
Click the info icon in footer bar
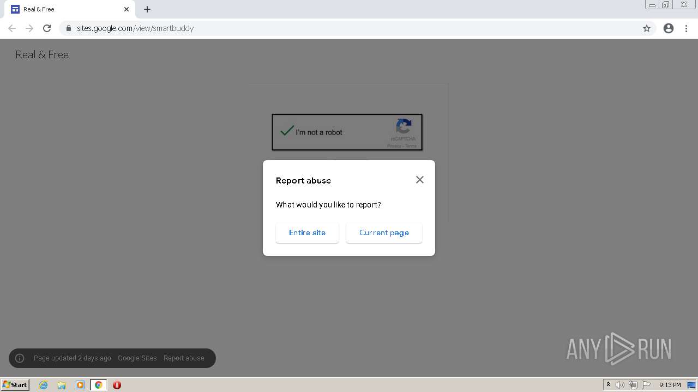[20, 358]
